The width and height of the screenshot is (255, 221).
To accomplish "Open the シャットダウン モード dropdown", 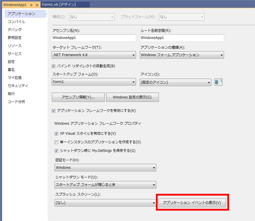I will click(x=105, y=185).
